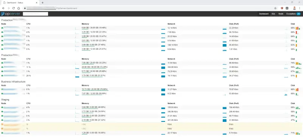Click status cloud icon in the 7.07 GB / 12.00 GB row
The width and height of the screenshot is (303, 137).
point(2,93)
